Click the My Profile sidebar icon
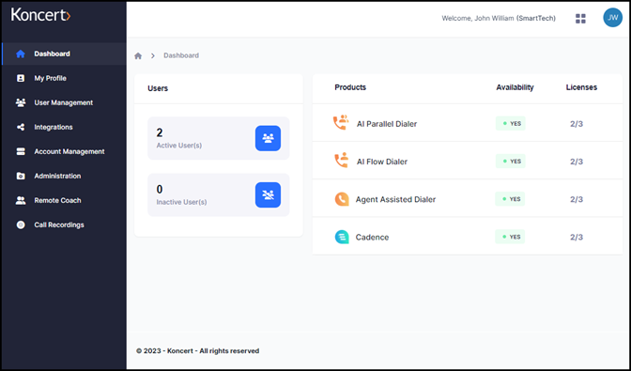The height and width of the screenshot is (371, 631). [21, 78]
